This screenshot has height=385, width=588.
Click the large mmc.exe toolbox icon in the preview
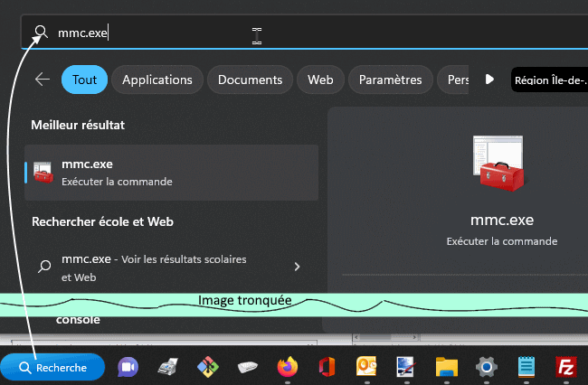point(498,164)
